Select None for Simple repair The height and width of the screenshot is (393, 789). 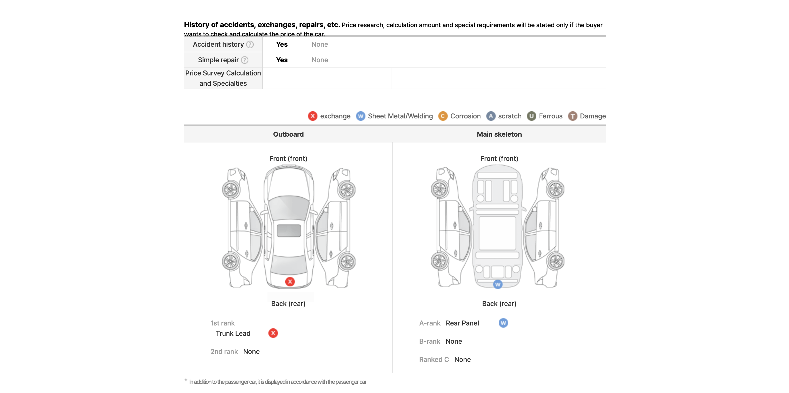[319, 60]
